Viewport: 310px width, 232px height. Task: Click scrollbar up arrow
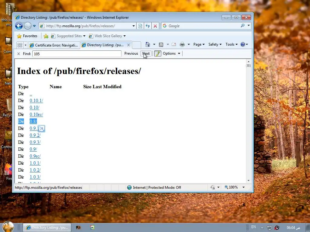(x=249, y=62)
